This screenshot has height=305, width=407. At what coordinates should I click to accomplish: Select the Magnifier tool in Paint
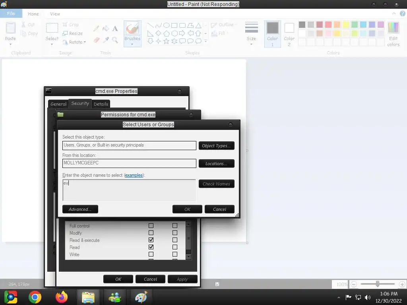[115, 40]
